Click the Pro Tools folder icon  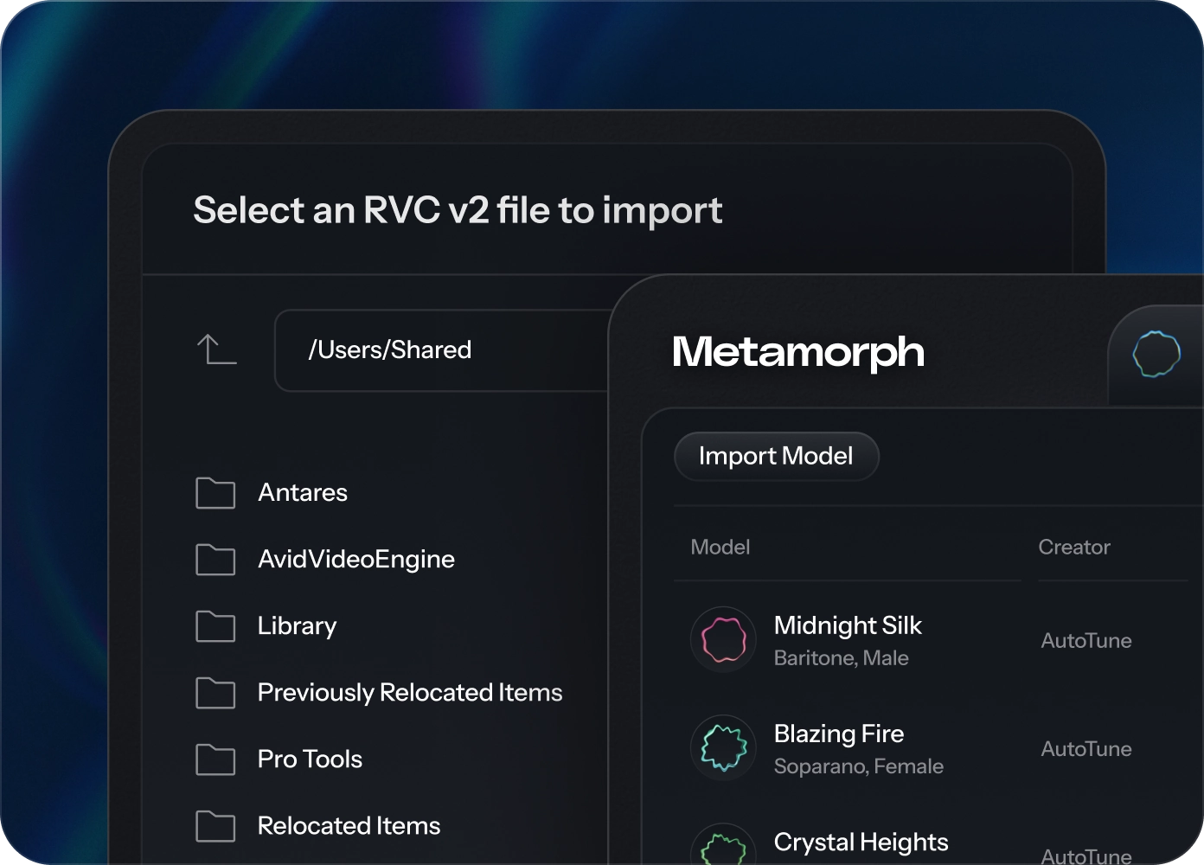[215, 759]
